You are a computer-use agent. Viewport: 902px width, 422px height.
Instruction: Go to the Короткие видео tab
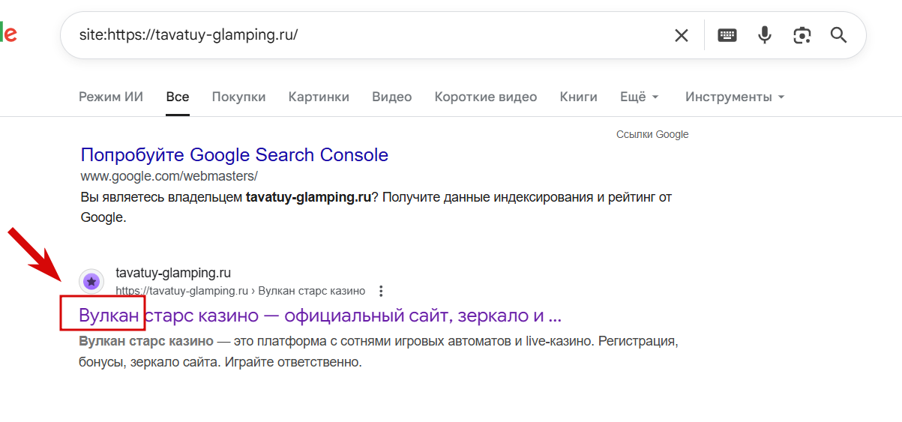click(485, 97)
